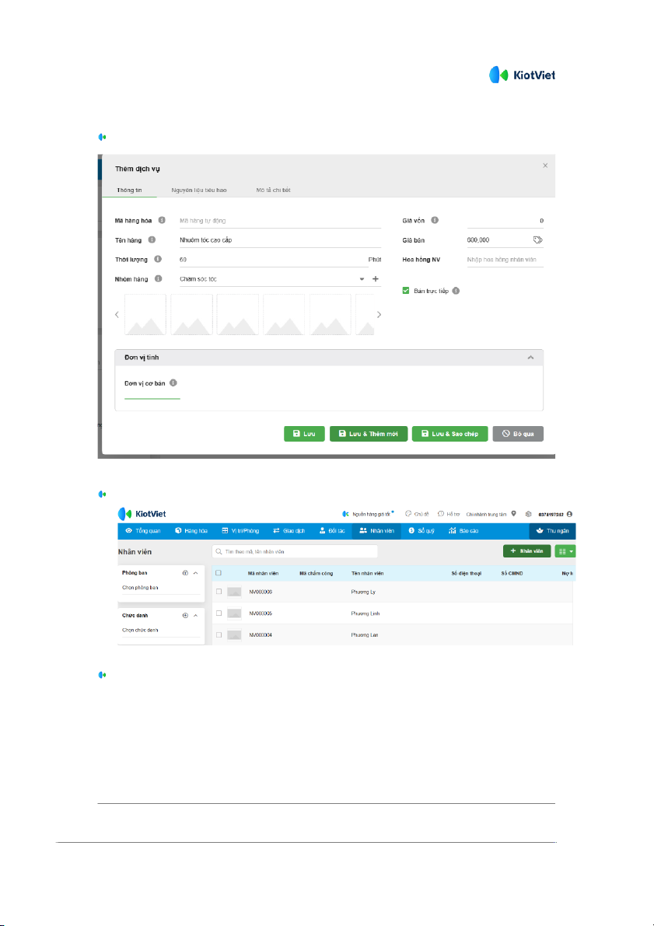This screenshot has width=654, height=926.
Task: Click the plus icon next to Nhóm hàng
Action: coord(376,278)
